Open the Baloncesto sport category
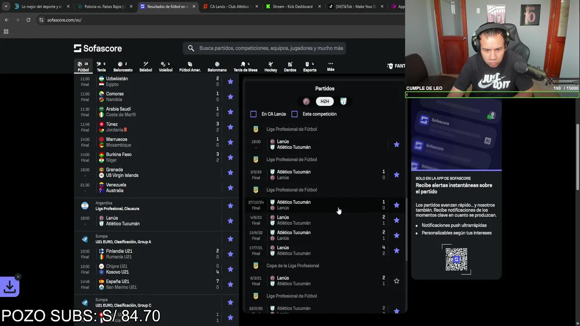This screenshot has width=580, height=326. pyautogui.click(x=123, y=67)
